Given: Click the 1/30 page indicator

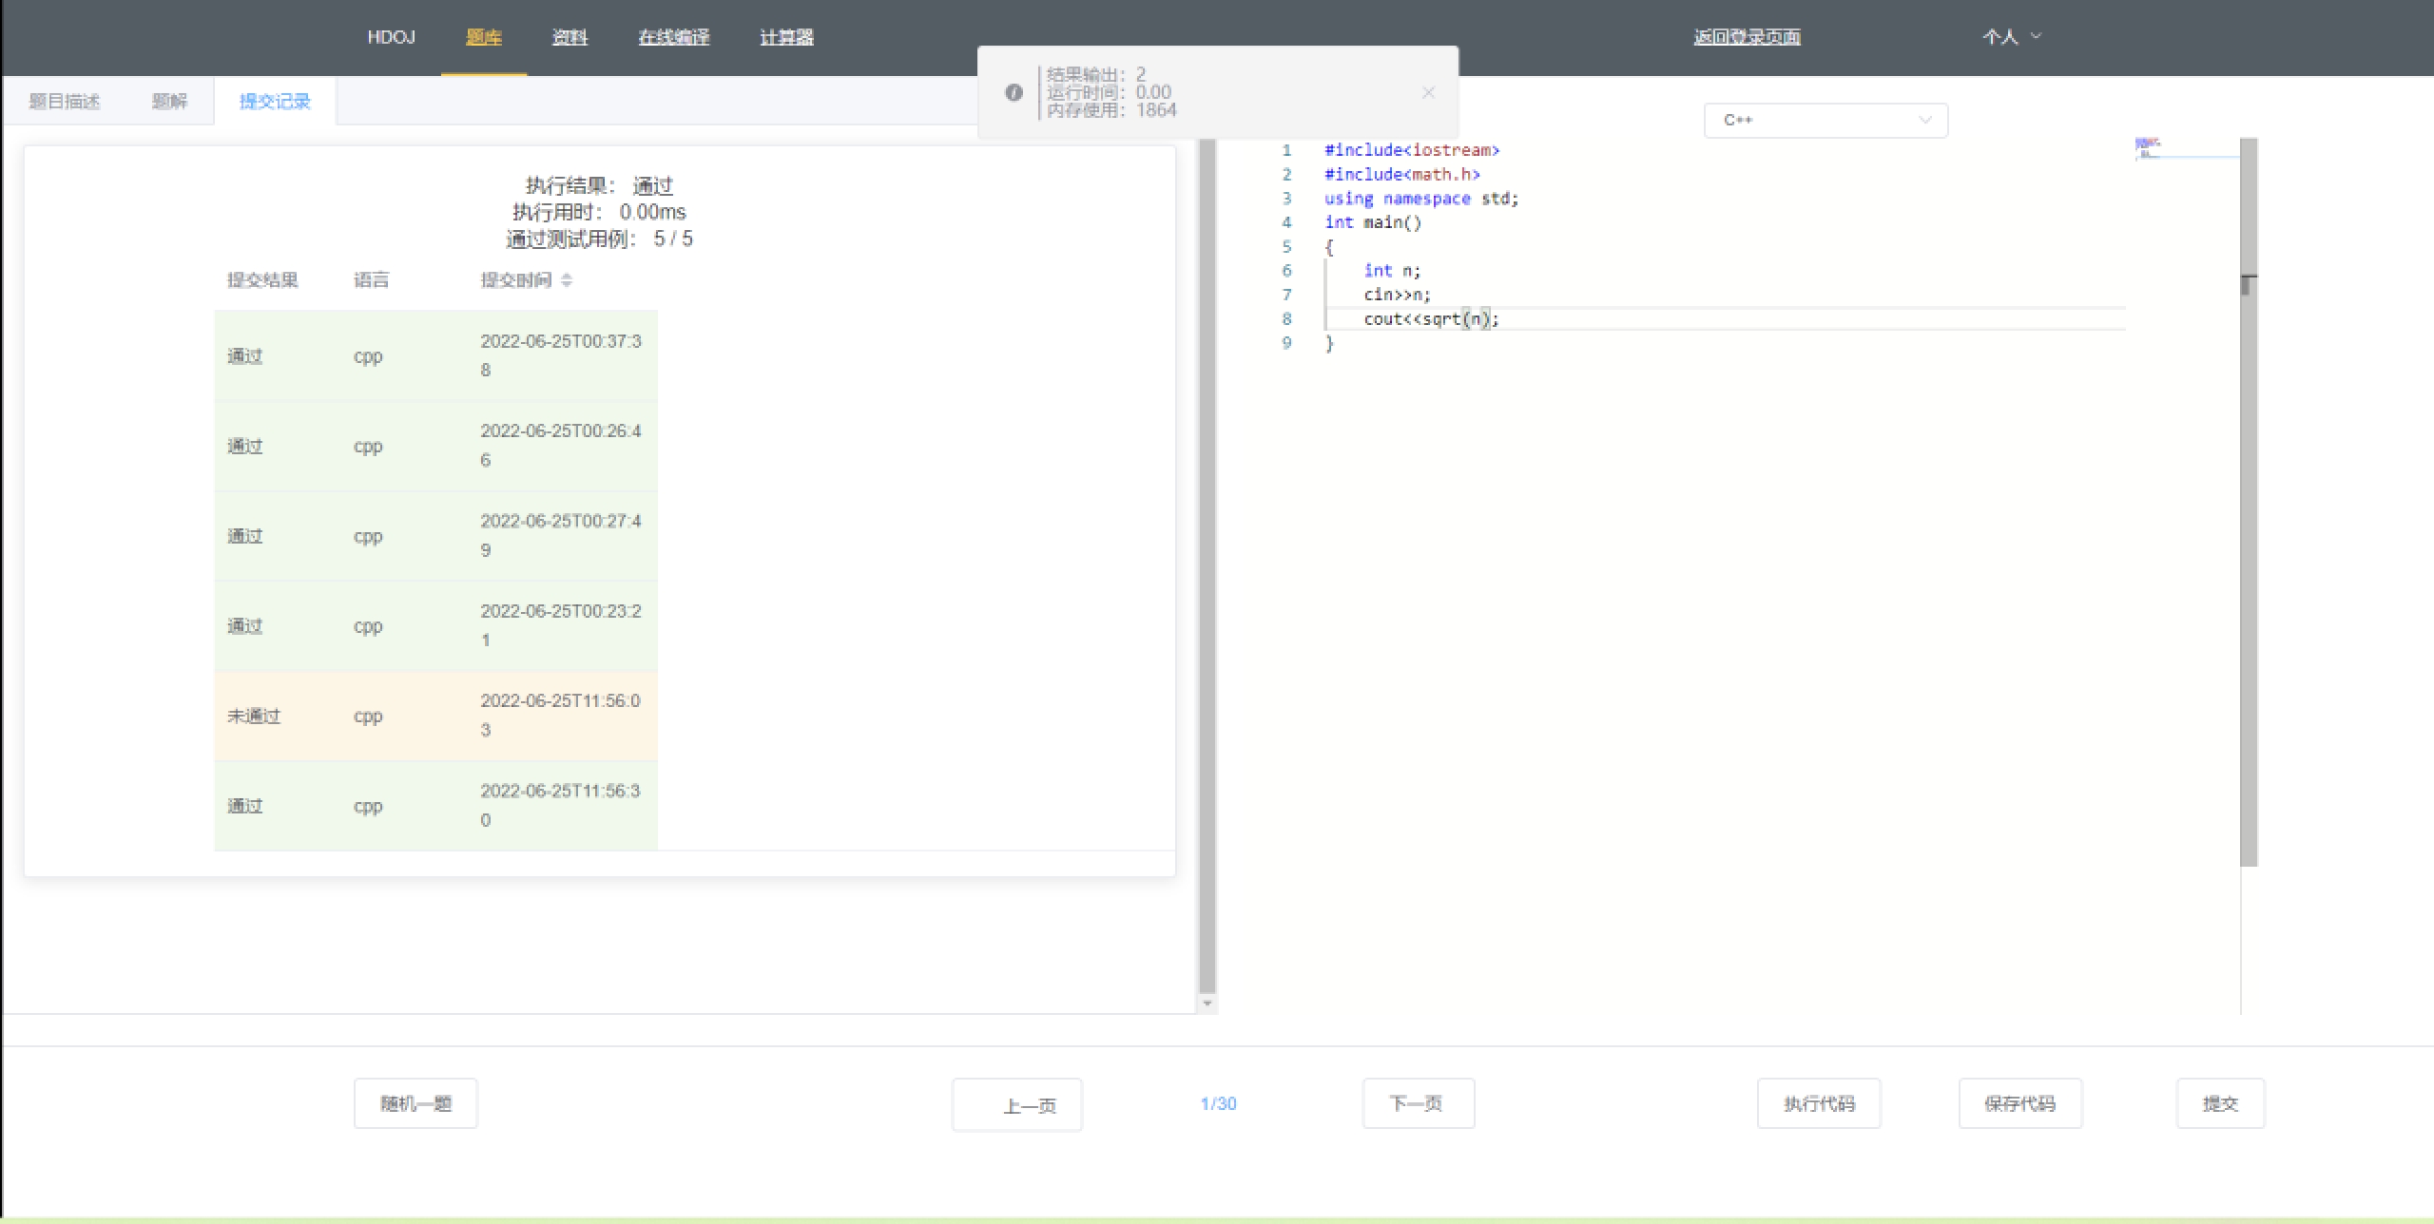Looking at the screenshot, I should coord(1218,1103).
